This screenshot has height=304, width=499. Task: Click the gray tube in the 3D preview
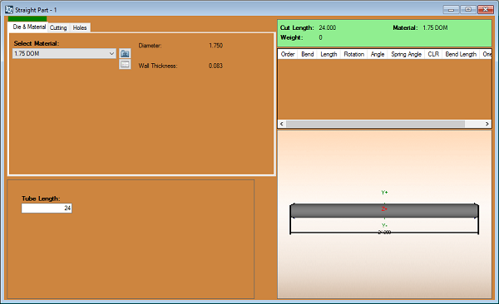pyautogui.click(x=384, y=210)
